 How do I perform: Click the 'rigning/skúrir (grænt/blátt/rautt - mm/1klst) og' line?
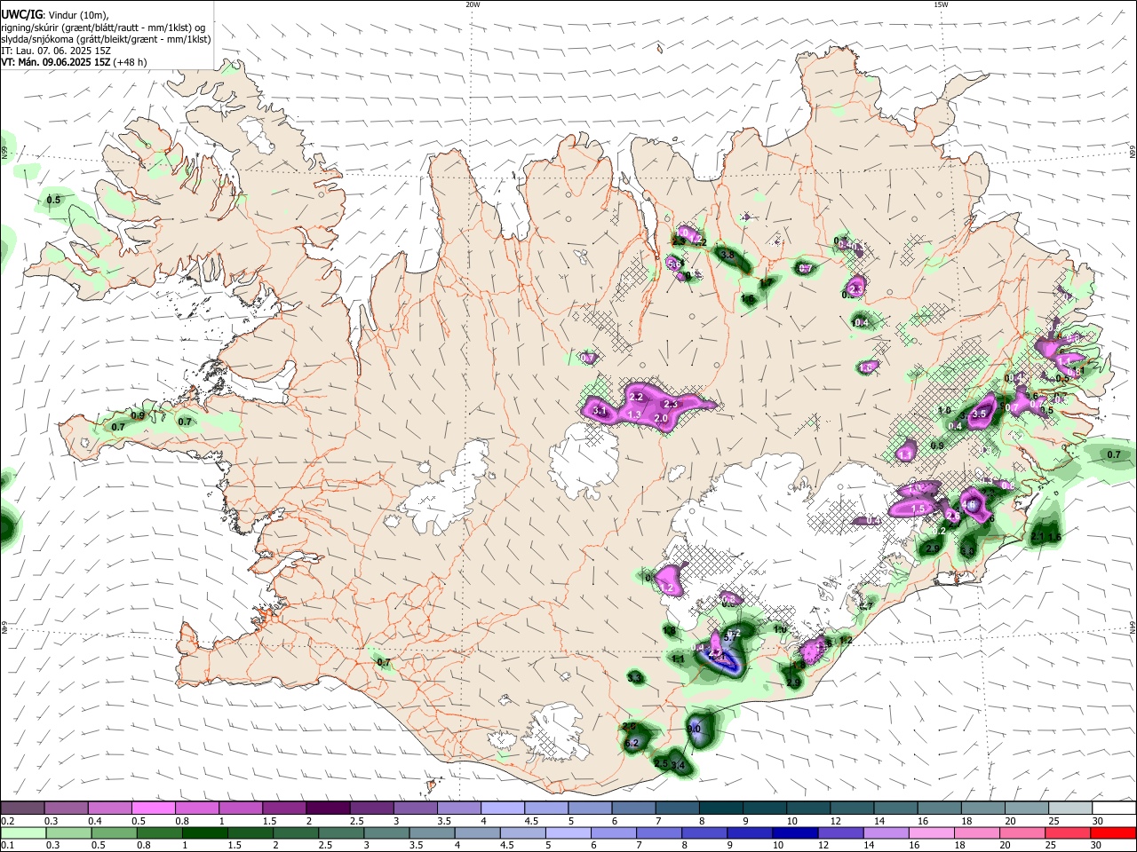point(103,27)
